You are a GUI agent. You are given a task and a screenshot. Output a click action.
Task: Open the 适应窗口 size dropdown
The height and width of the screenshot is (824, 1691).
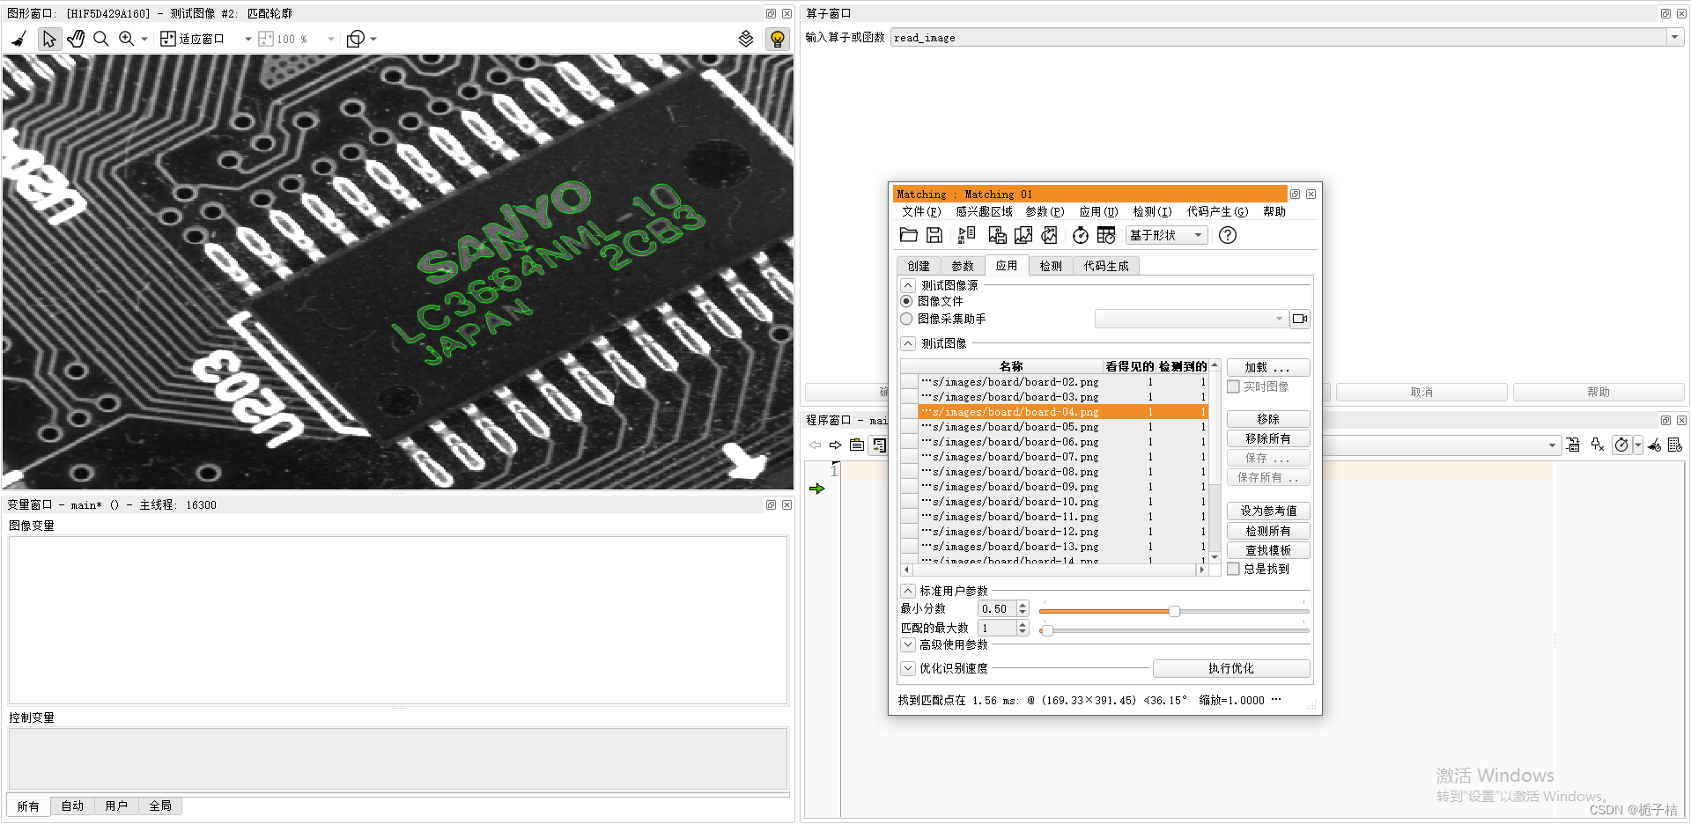click(248, 39)
